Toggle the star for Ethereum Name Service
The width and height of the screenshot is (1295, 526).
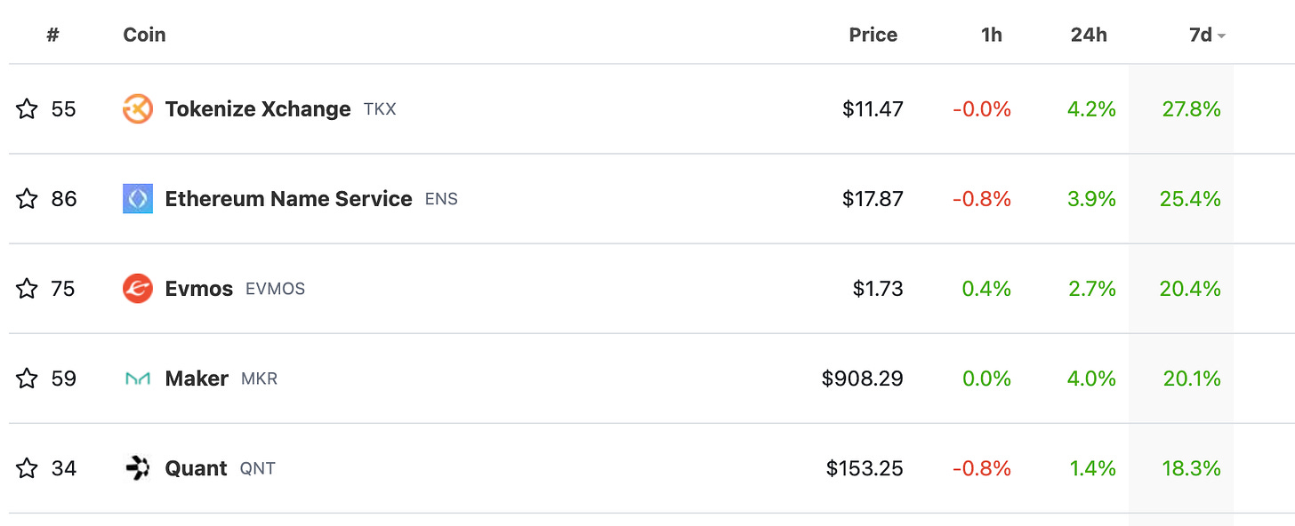click(x=27, y=199)
